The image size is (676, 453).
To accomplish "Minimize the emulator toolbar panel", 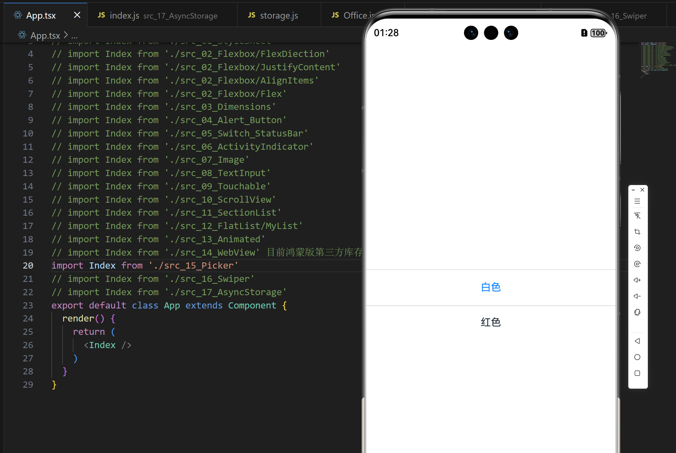I will [633, 190].
